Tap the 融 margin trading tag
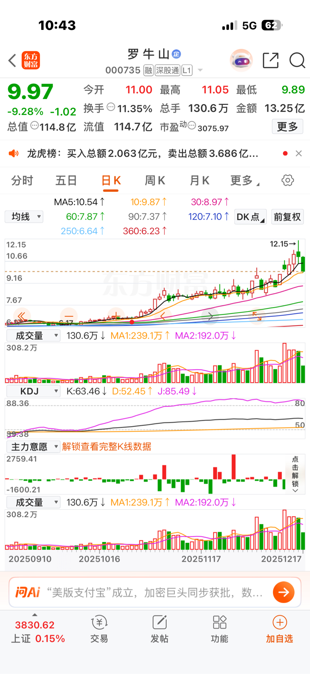The image size is (310, 674). [148, 71]
